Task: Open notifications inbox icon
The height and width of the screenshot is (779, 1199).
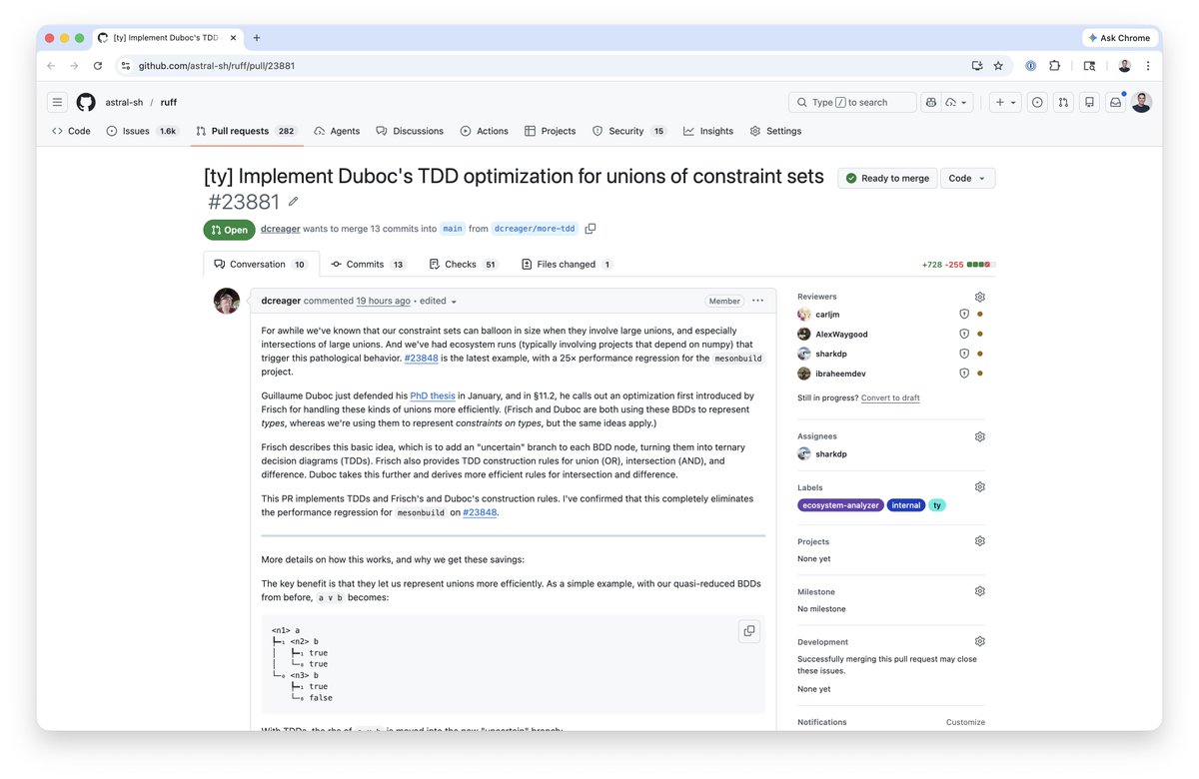Action: [1115, 102]
